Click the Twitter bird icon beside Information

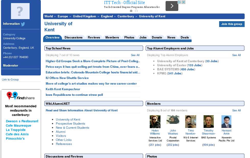tap(23, 24)
